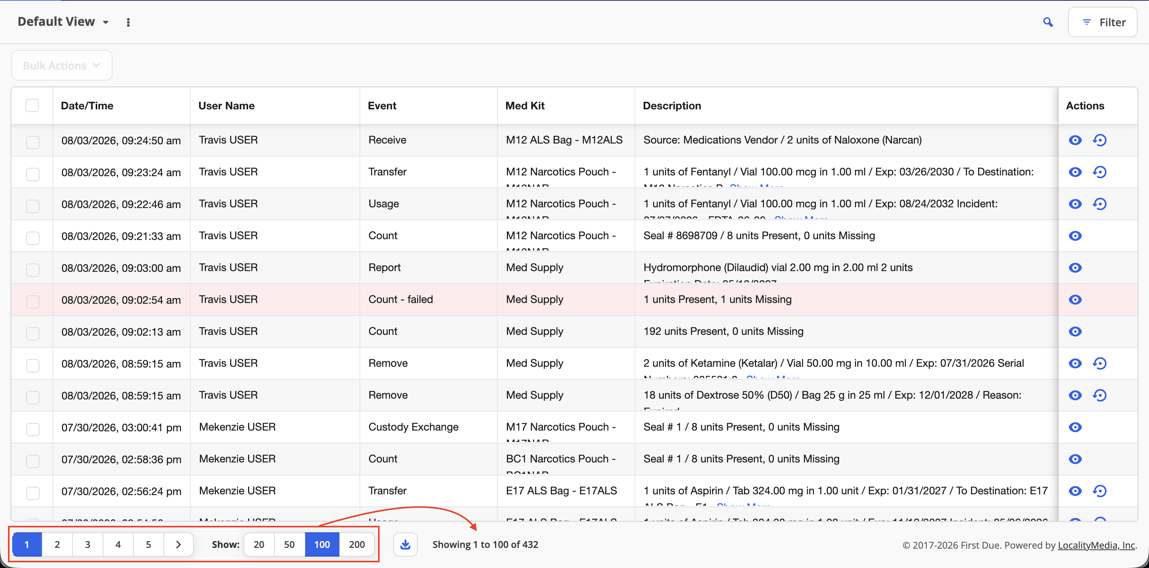Revert the 09:23:24 am Transfer event
The image size is (1149, 568).
1100,172
